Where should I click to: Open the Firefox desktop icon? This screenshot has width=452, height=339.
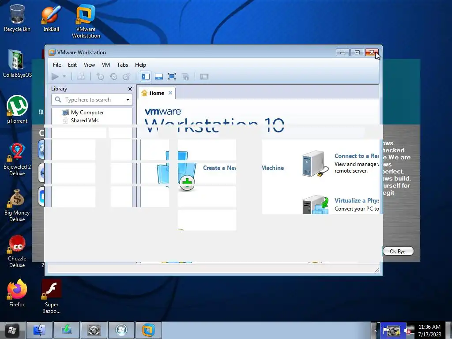tap(17, 293)
